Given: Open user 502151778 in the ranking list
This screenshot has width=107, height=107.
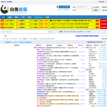Looking at the screenshot, I should 92,76.
